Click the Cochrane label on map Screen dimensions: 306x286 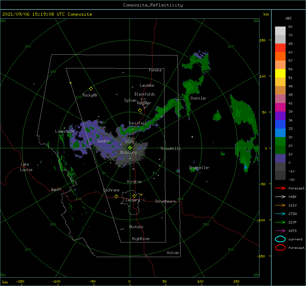pyautogui.click(x=111, y=190)
